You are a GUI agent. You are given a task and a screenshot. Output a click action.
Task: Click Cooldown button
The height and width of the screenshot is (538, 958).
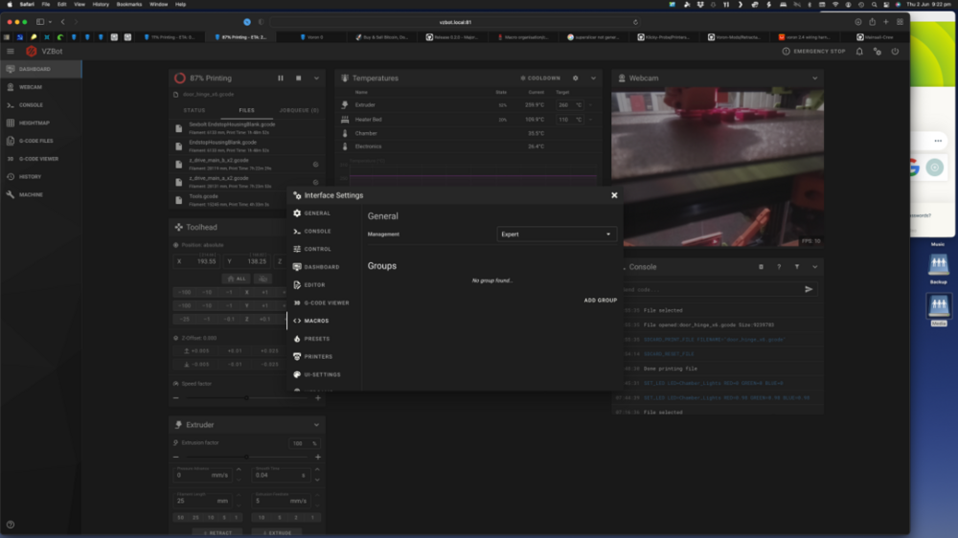540,78
